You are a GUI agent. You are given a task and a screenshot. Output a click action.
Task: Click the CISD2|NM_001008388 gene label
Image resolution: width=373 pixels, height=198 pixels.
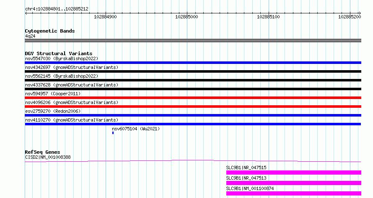[x=48, y=157]
